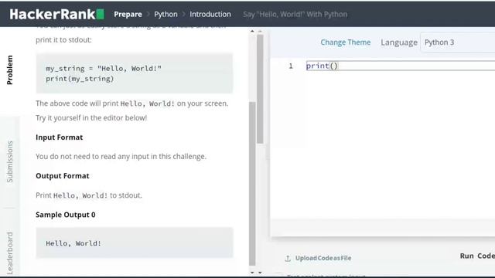Click the my_string code sample block
This screenshot has height=278, width=495.
[x=135, y=73]
